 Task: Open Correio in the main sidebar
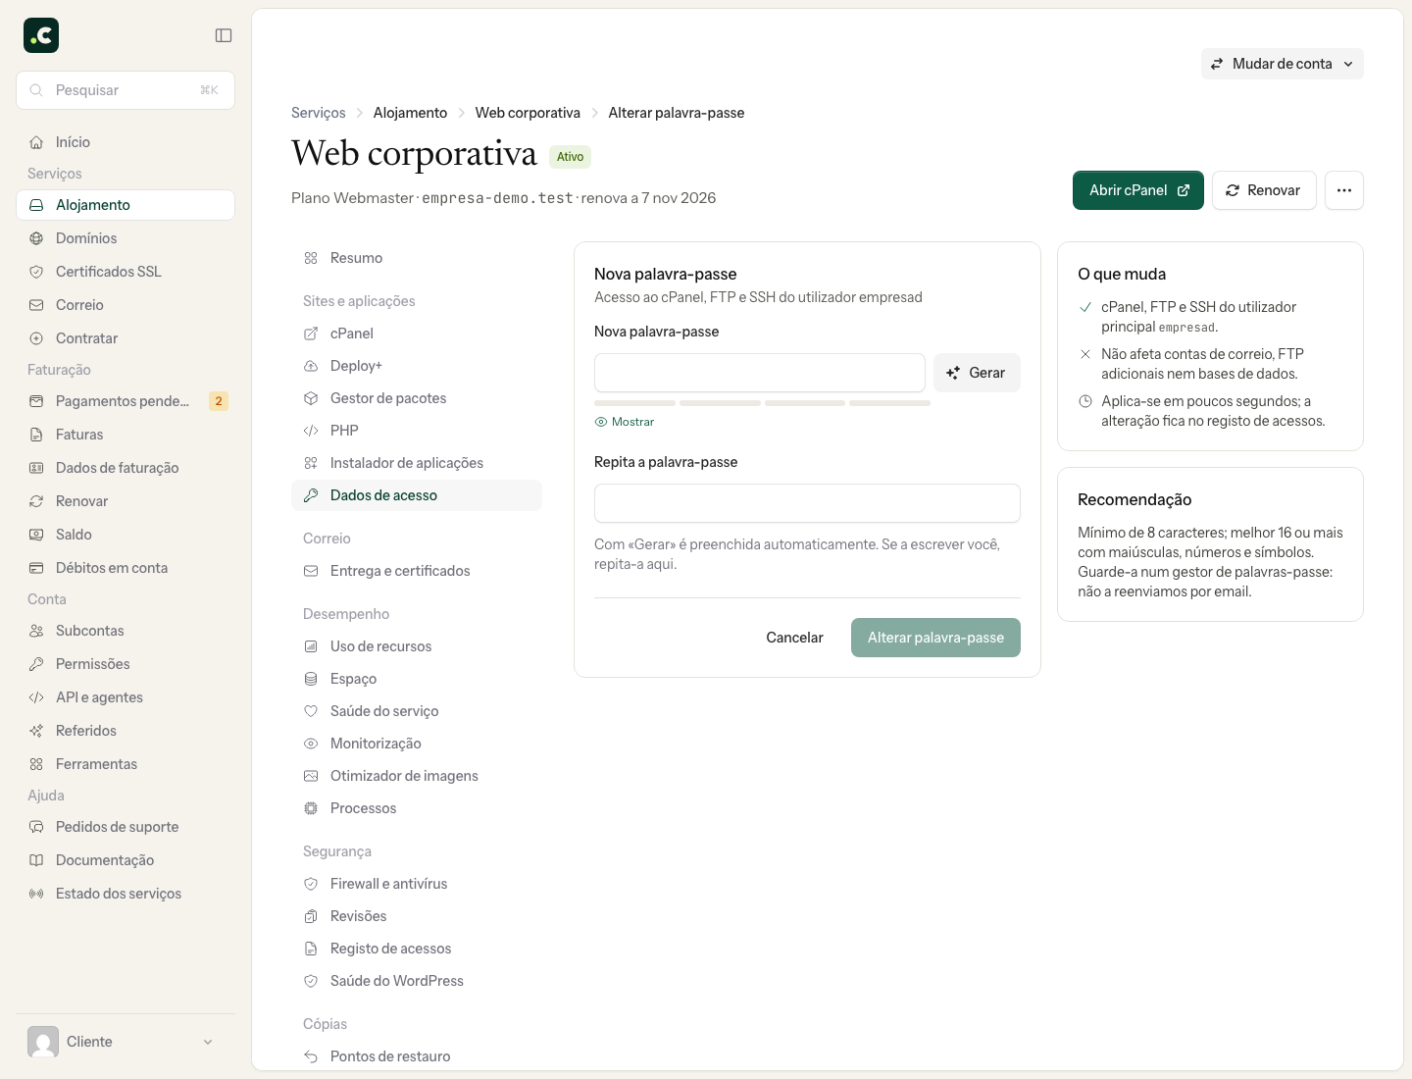coord(126,305)
